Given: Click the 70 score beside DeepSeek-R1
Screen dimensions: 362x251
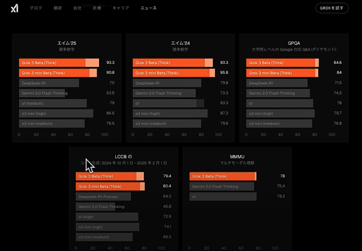Looking at the screenshot, I should [112, 82].
